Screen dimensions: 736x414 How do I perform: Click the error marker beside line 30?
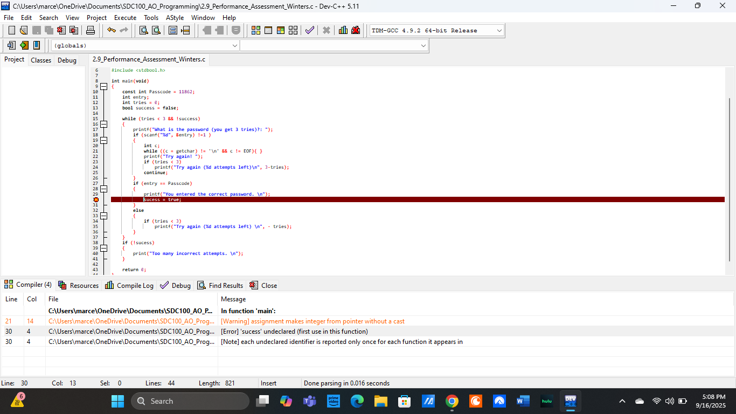click(x=96, y=199)
